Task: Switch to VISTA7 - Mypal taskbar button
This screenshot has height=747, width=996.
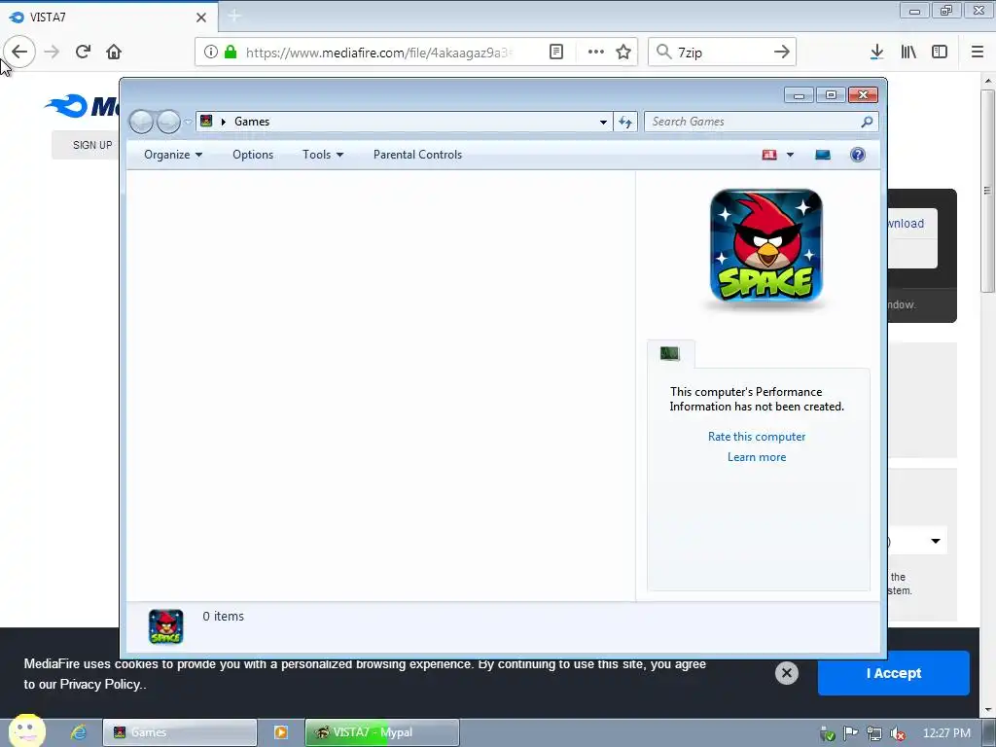Action: click(x=381, y=732)
